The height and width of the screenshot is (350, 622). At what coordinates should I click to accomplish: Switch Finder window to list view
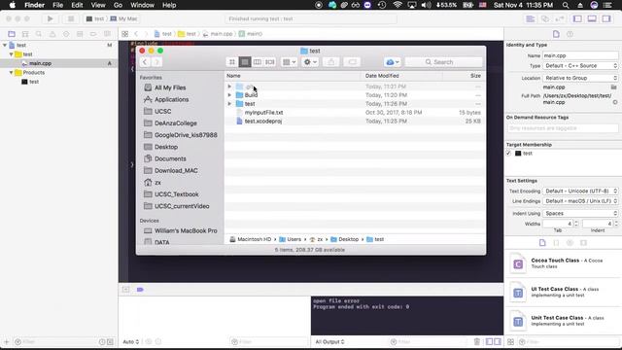click(245, 62)
